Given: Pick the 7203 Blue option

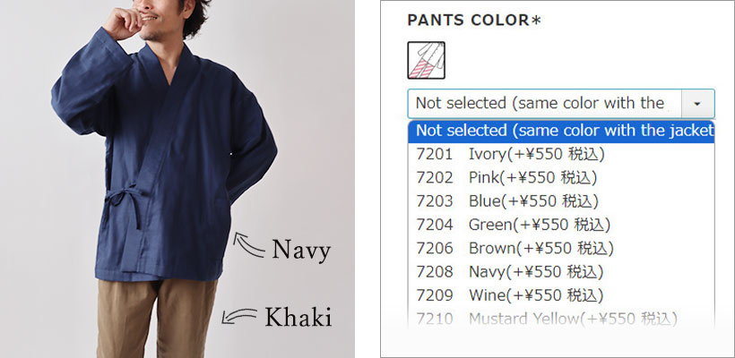Looking at the screenshot, I should point(507,200).
